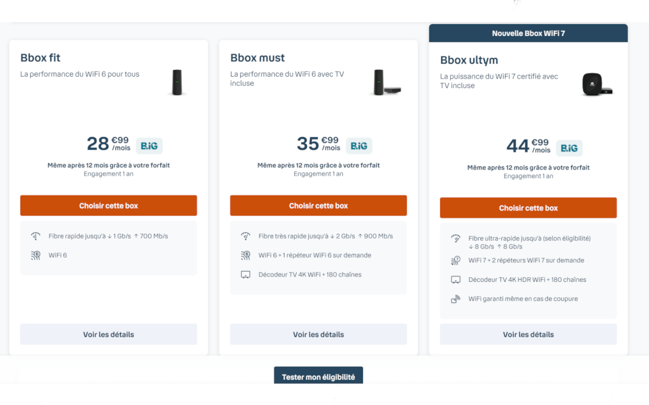Click the Bbox ultym router image

(x=597, y=84)
